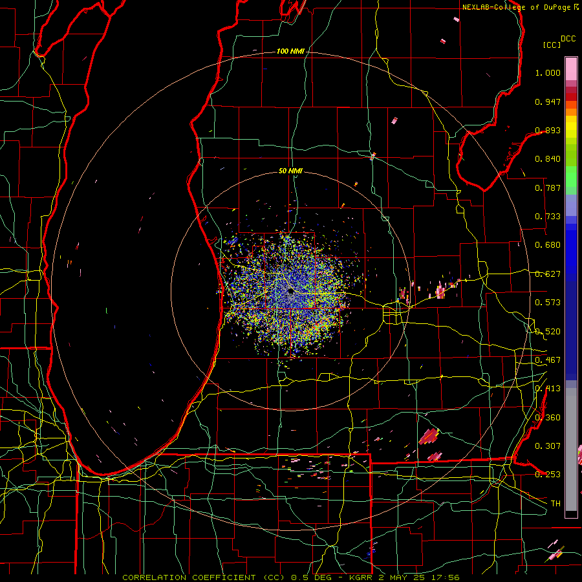Click the 0.627 scale value
Screen dimensions: 582x582
pos(548,274)
